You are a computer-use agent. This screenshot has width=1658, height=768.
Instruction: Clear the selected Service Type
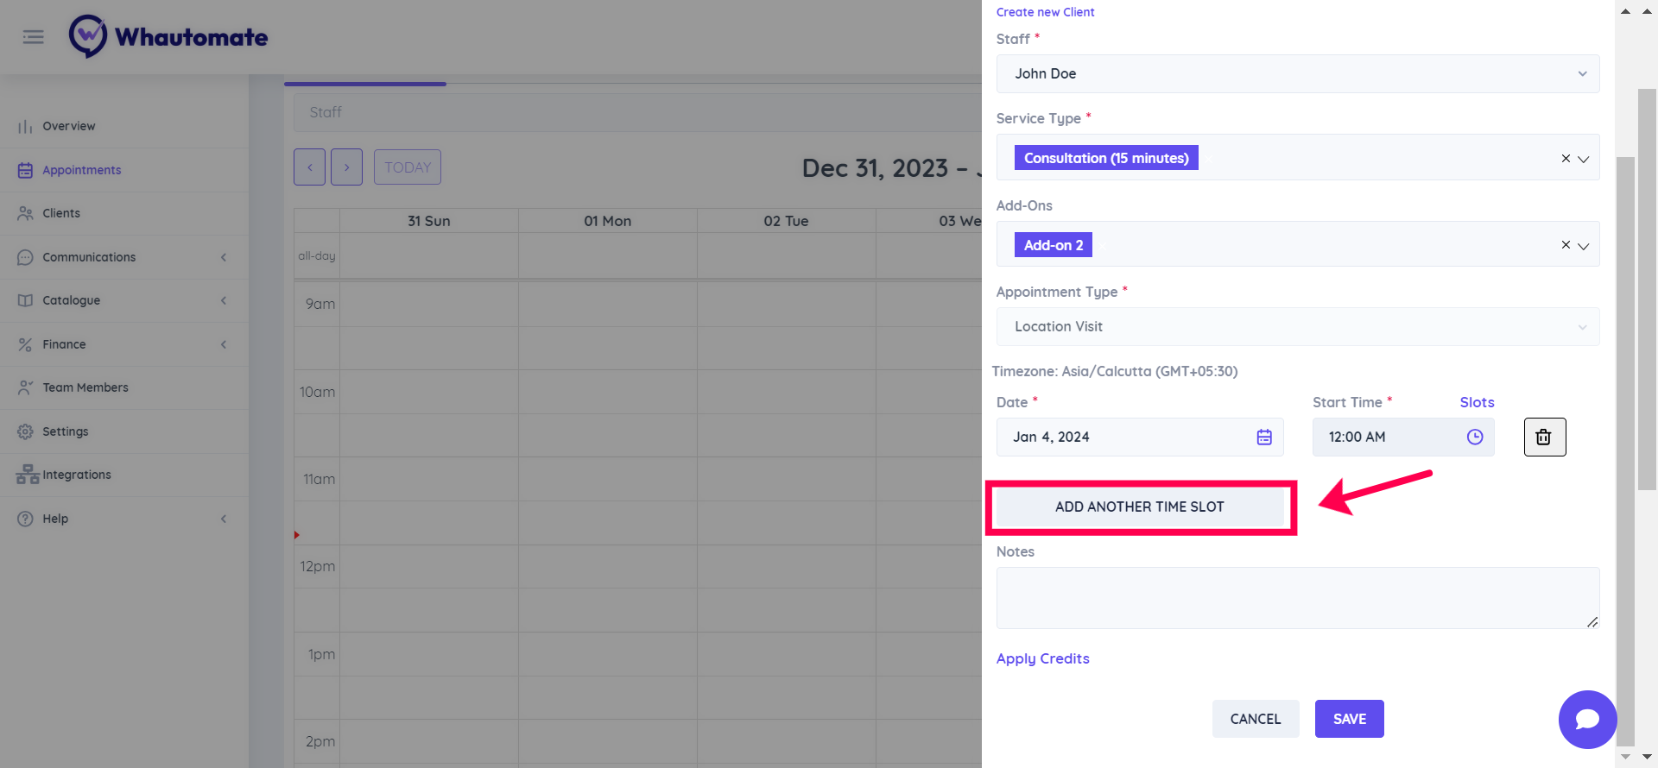1566,159
